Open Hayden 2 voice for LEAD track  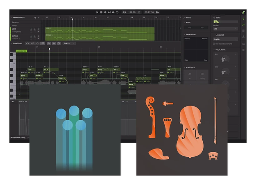click(17, 32)
